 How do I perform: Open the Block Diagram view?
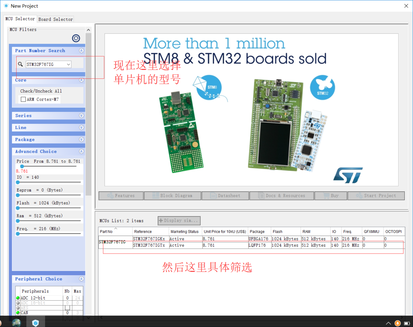173,196
